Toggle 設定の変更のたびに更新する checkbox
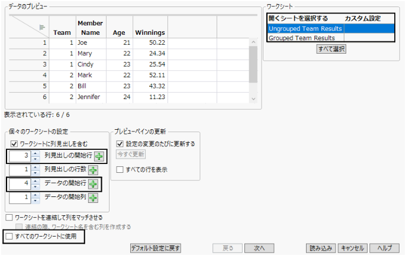This screenshot has width=406, height=256. pos(120,144)
